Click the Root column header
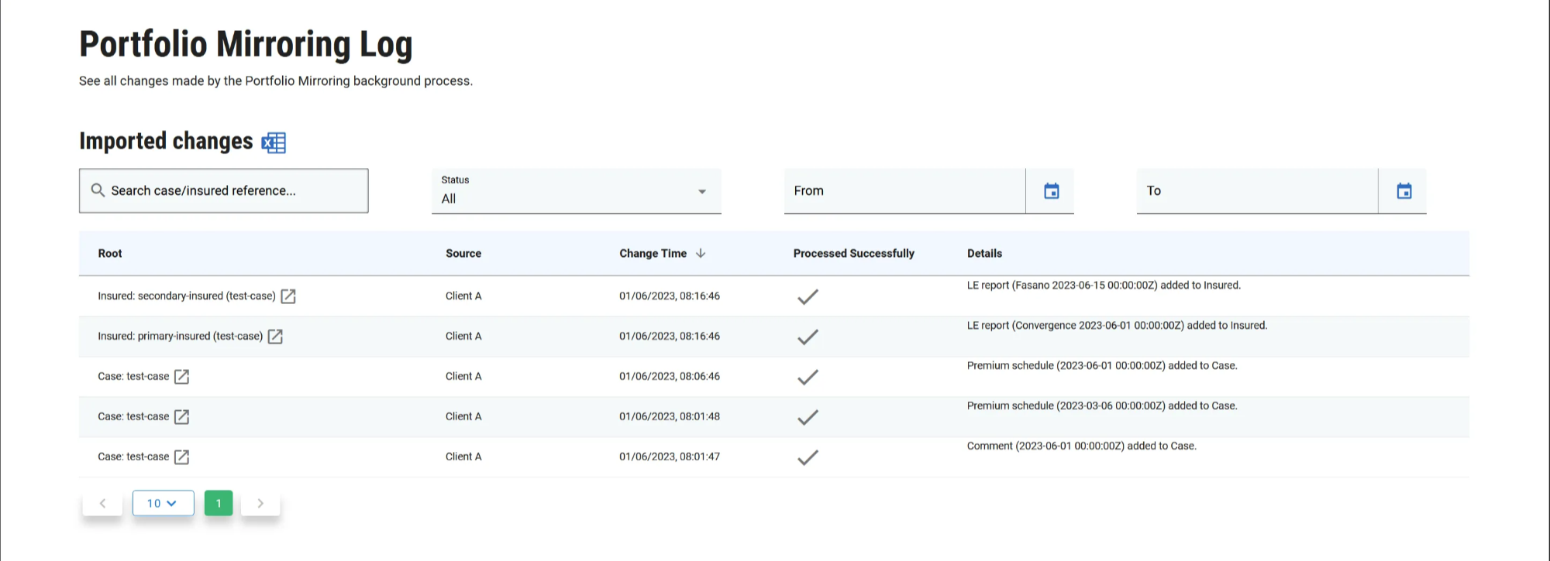Viewport: 1550px width, 561px height. pyautogui.click(x=110, y=254)
